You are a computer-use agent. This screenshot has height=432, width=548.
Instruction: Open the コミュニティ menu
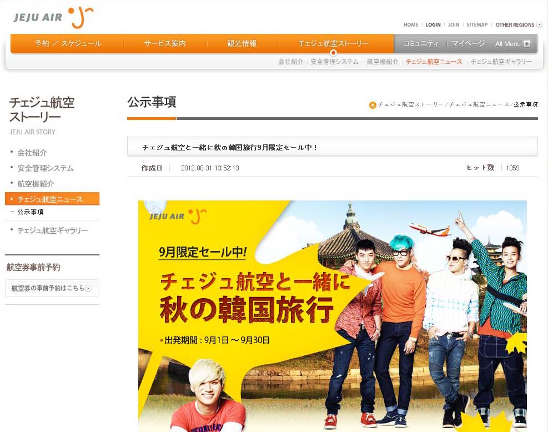pyautogui.click(x=421, y=44)
